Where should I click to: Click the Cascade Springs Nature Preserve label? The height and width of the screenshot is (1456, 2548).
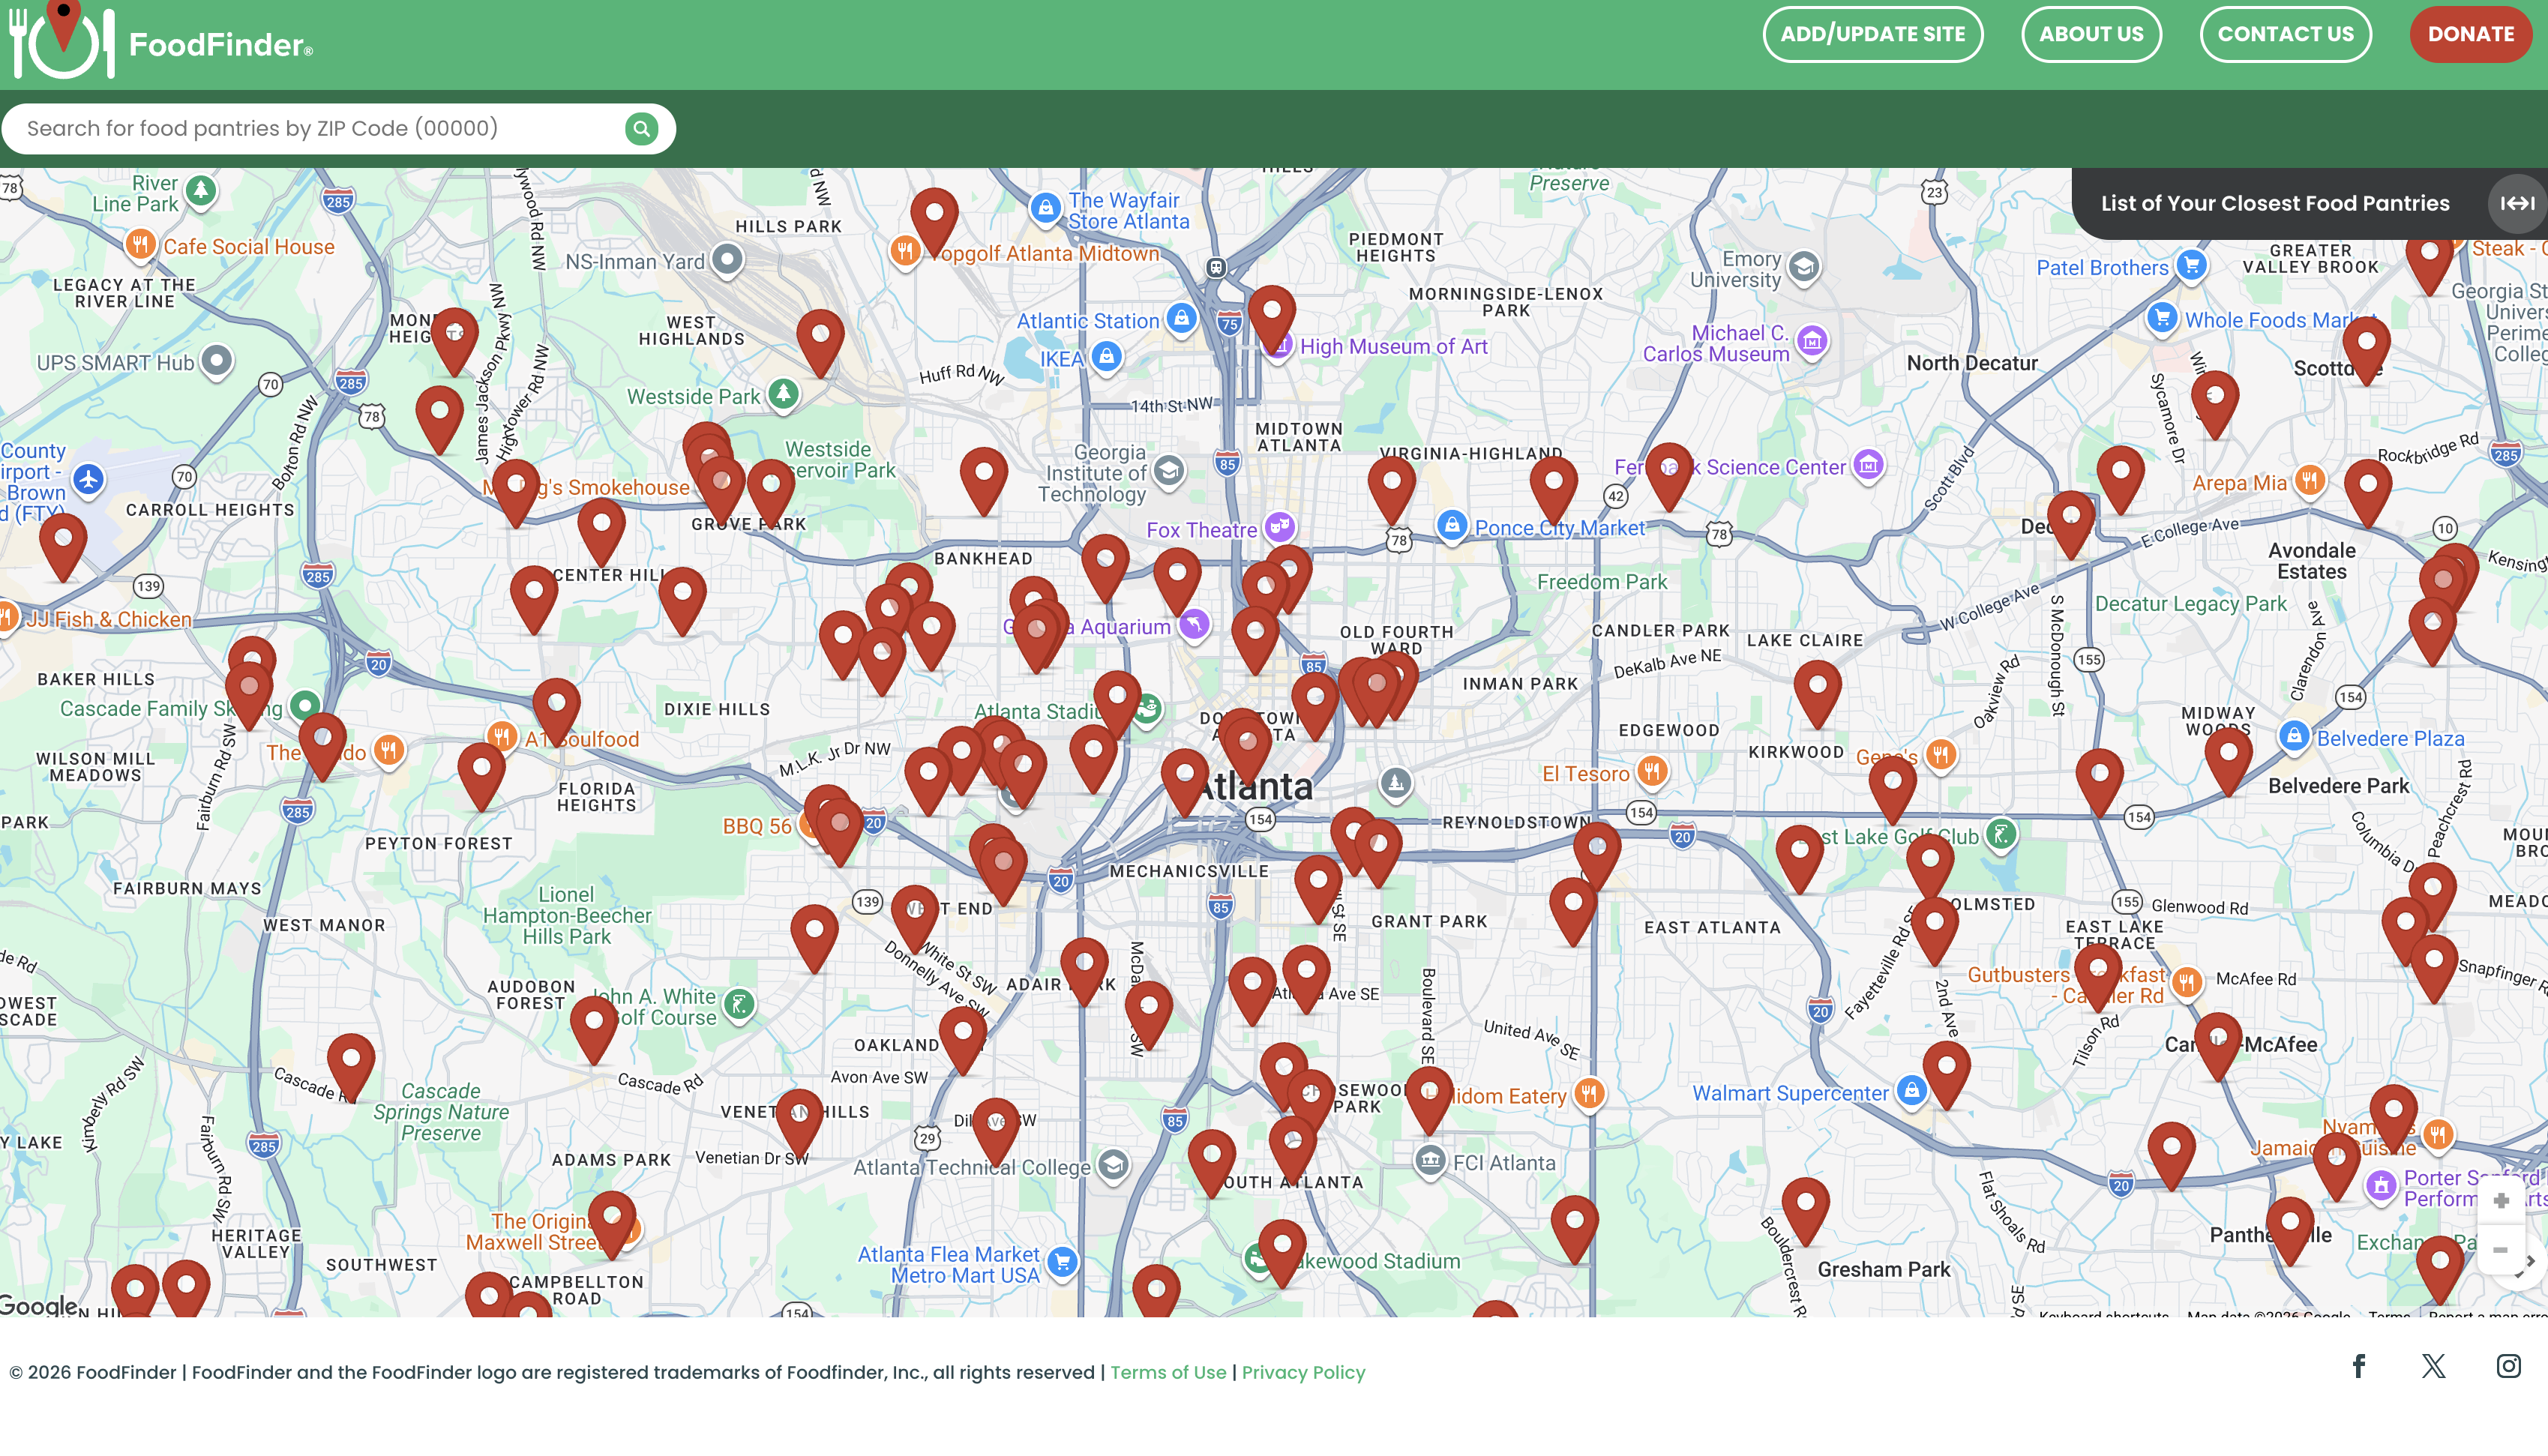pos(441,1112)
